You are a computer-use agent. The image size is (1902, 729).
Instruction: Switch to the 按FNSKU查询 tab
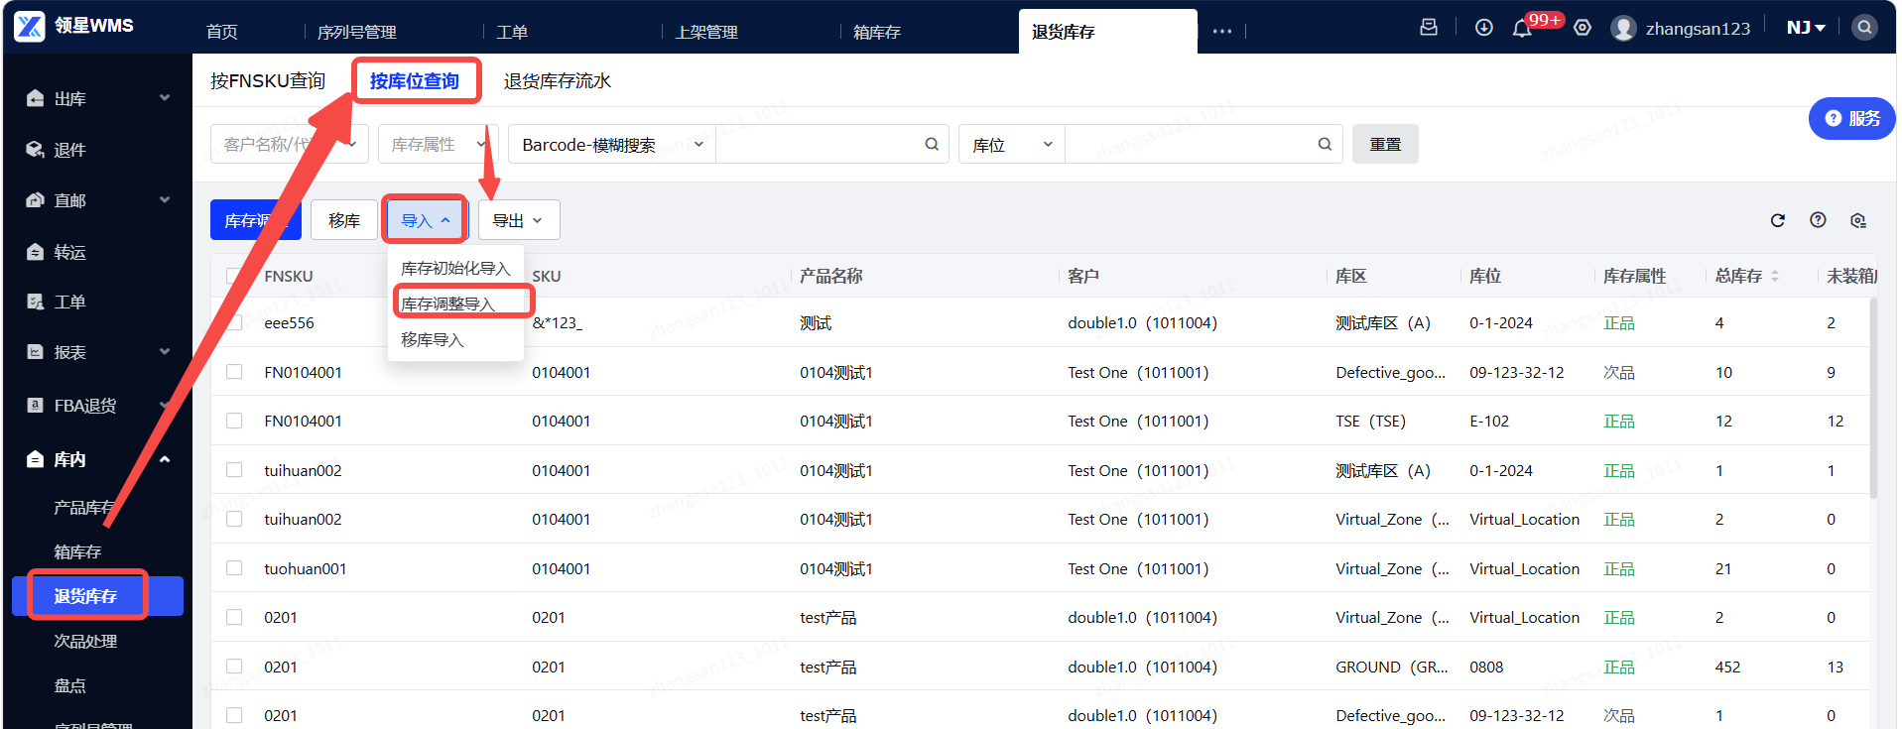268,80
